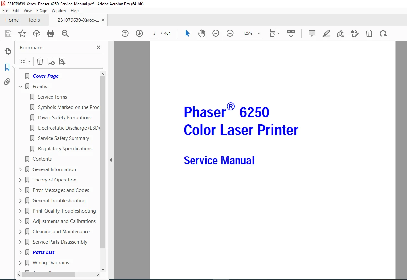Expand the General Troubleshooting bookmark
Screen dimensions: 407x280
click(20, 201)
